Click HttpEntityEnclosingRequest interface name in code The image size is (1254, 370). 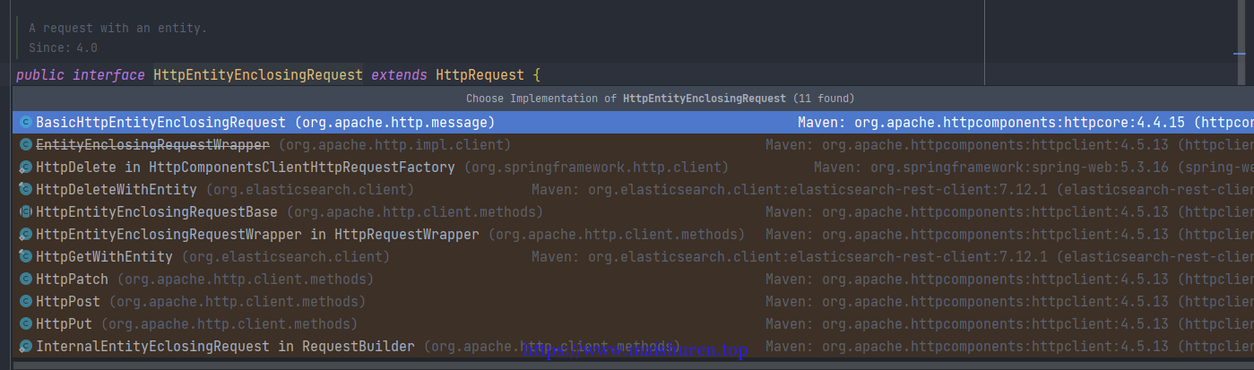click(258, 74)
